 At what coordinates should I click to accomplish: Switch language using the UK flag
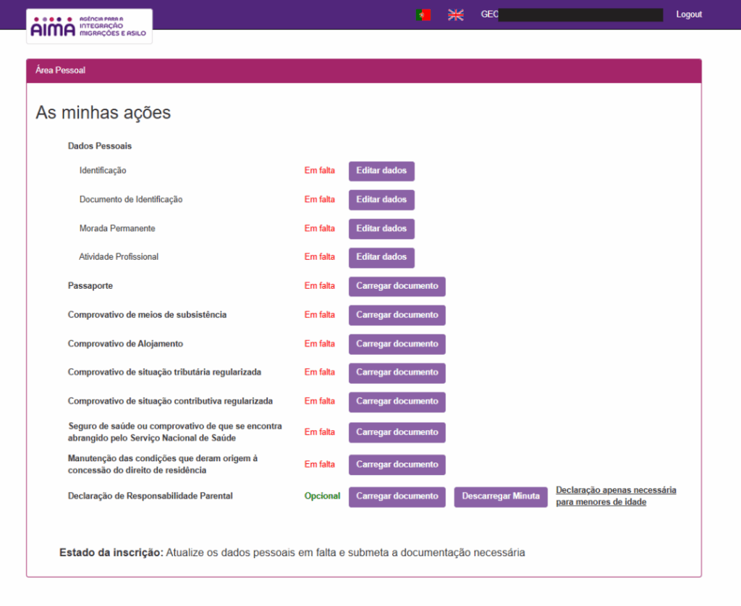pyautogui.click(x=456, y=14)
